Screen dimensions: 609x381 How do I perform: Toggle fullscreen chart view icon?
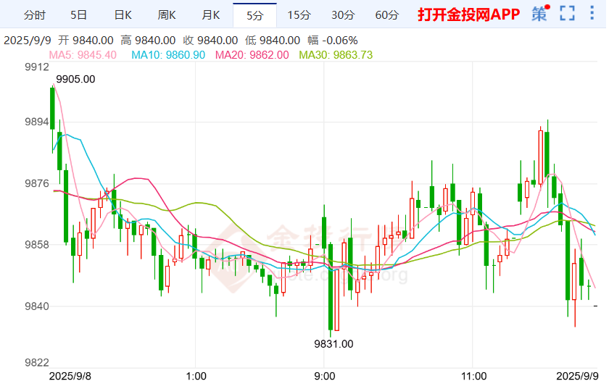(567, 14)
